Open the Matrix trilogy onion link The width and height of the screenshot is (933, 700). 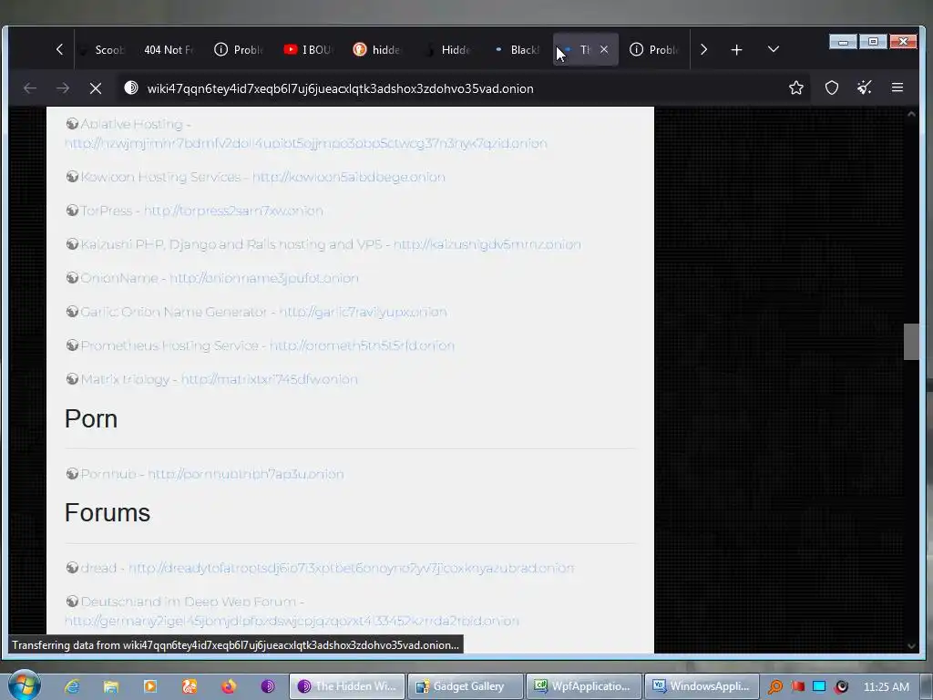click(x=269, y=380)
